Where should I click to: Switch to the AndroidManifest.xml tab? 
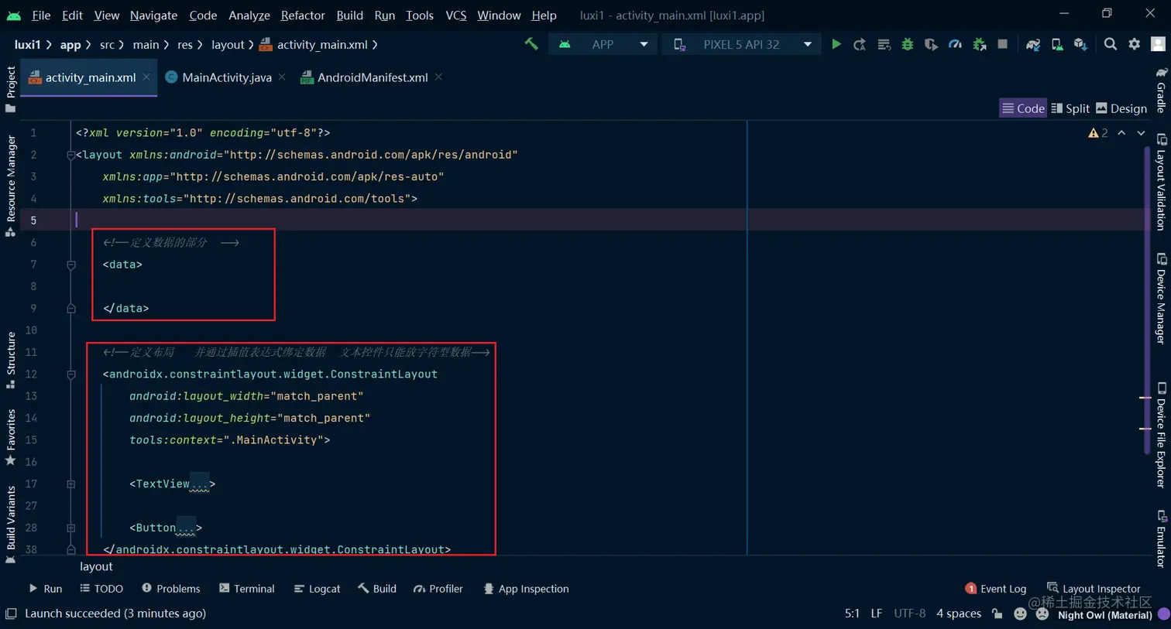[364, 77]
